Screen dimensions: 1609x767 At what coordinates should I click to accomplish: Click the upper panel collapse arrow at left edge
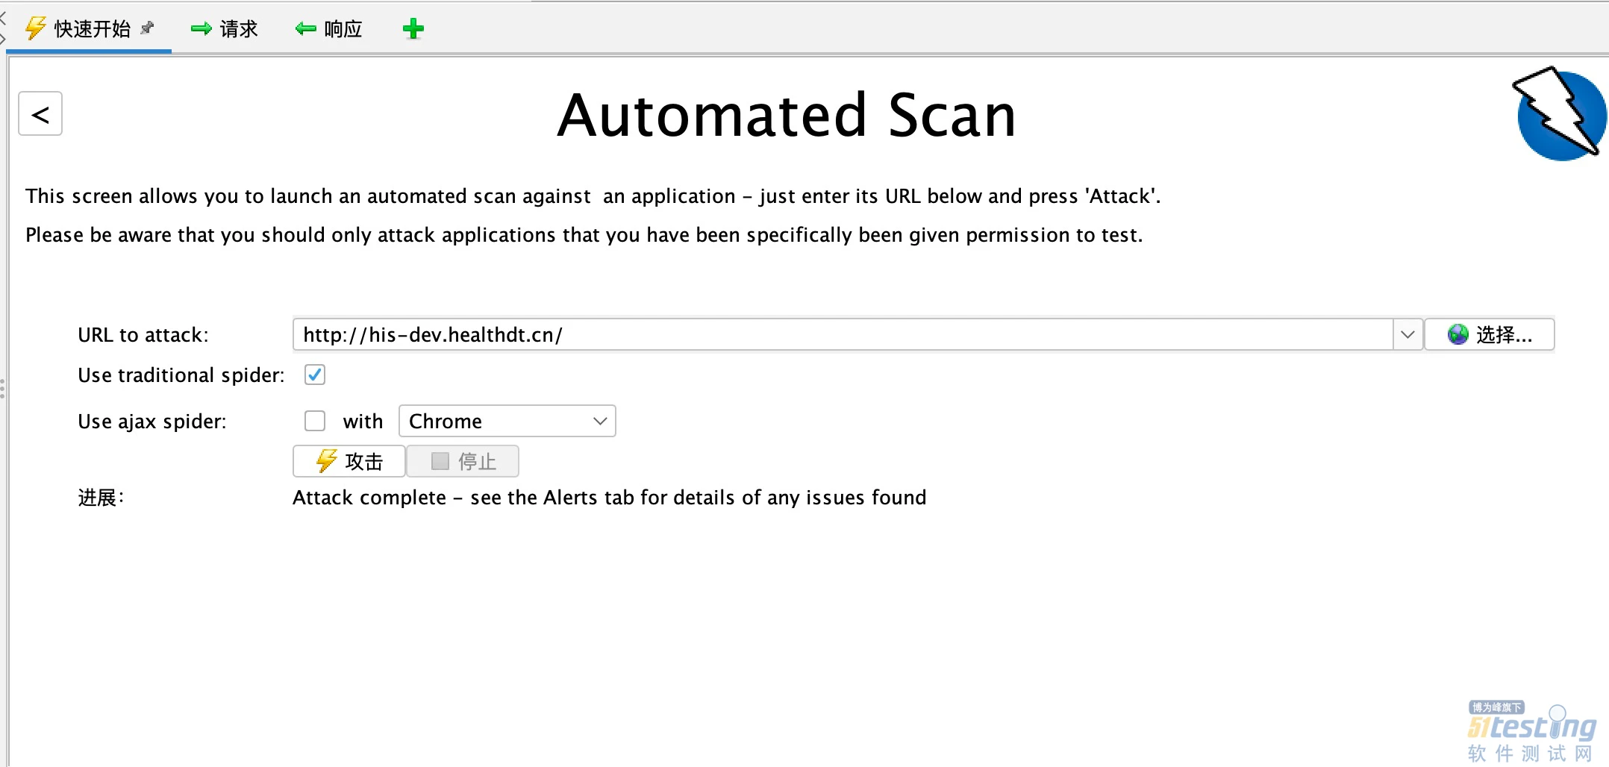point(3,16)
